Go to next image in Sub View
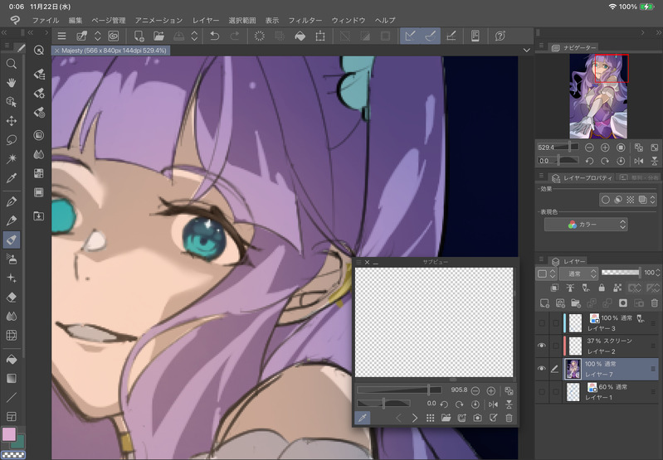 414,418
